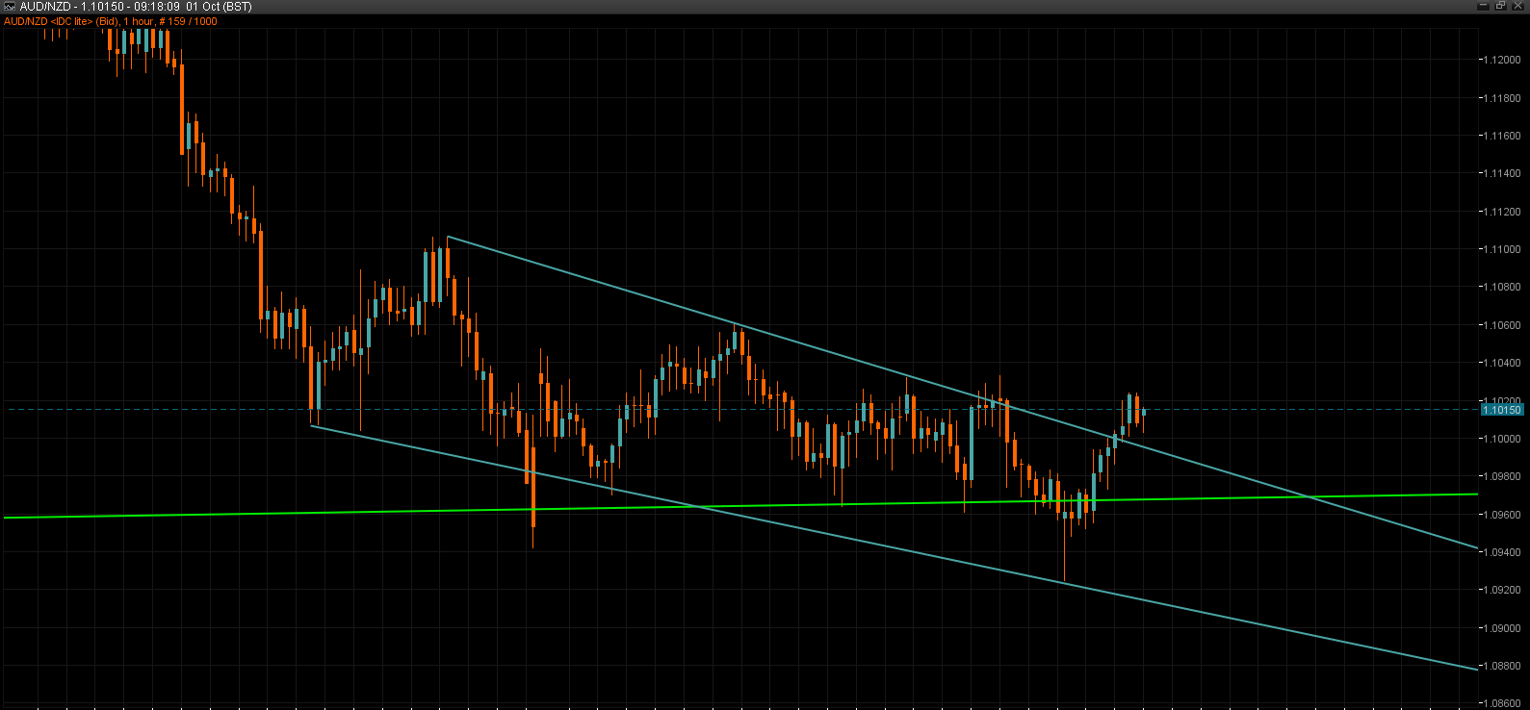Select the lower descending teal channel line

tap(895, 547)
